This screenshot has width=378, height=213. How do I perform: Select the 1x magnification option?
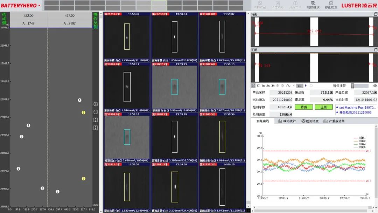coord(263,85)
